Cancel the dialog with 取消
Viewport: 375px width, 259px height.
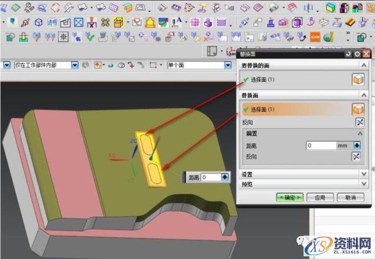(x=350, y=197)
